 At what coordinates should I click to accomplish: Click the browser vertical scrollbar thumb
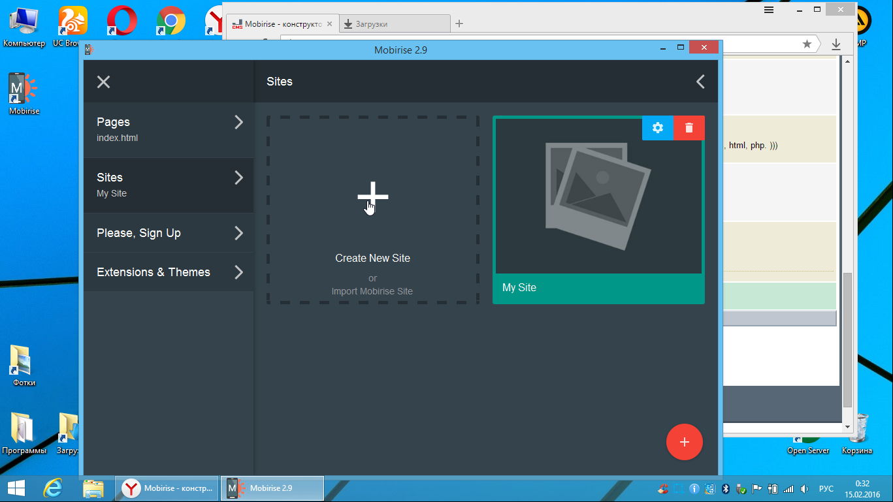(847, 339)
